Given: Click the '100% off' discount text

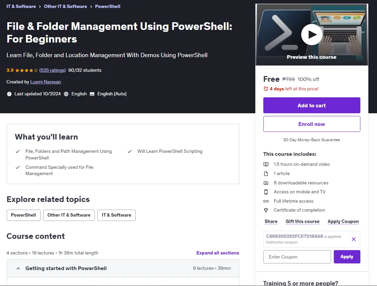Looking at the screenshot, I should 308,79.
